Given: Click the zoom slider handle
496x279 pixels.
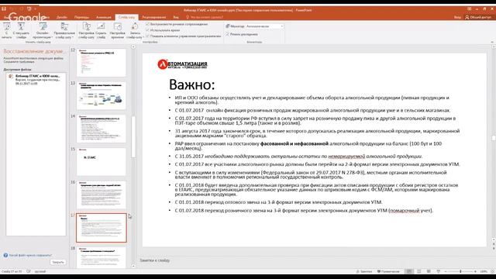Looking at the screenshot, I should tap(460, 271).
